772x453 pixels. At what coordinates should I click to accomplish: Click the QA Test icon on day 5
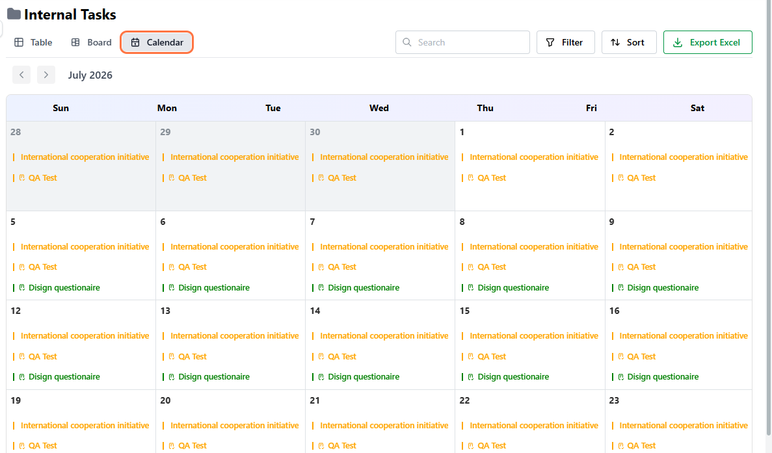tap(21, 267)
